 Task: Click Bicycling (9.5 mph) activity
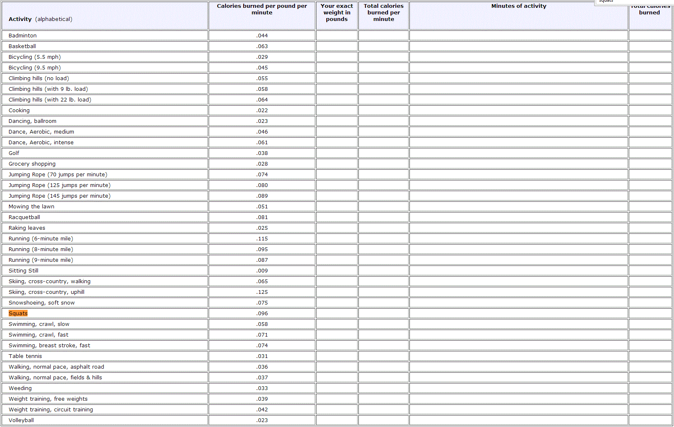click(35, 67)
